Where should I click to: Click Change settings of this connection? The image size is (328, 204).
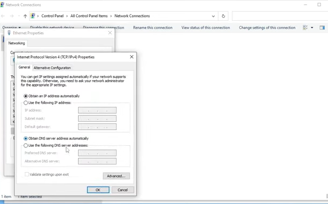point(267,28)
